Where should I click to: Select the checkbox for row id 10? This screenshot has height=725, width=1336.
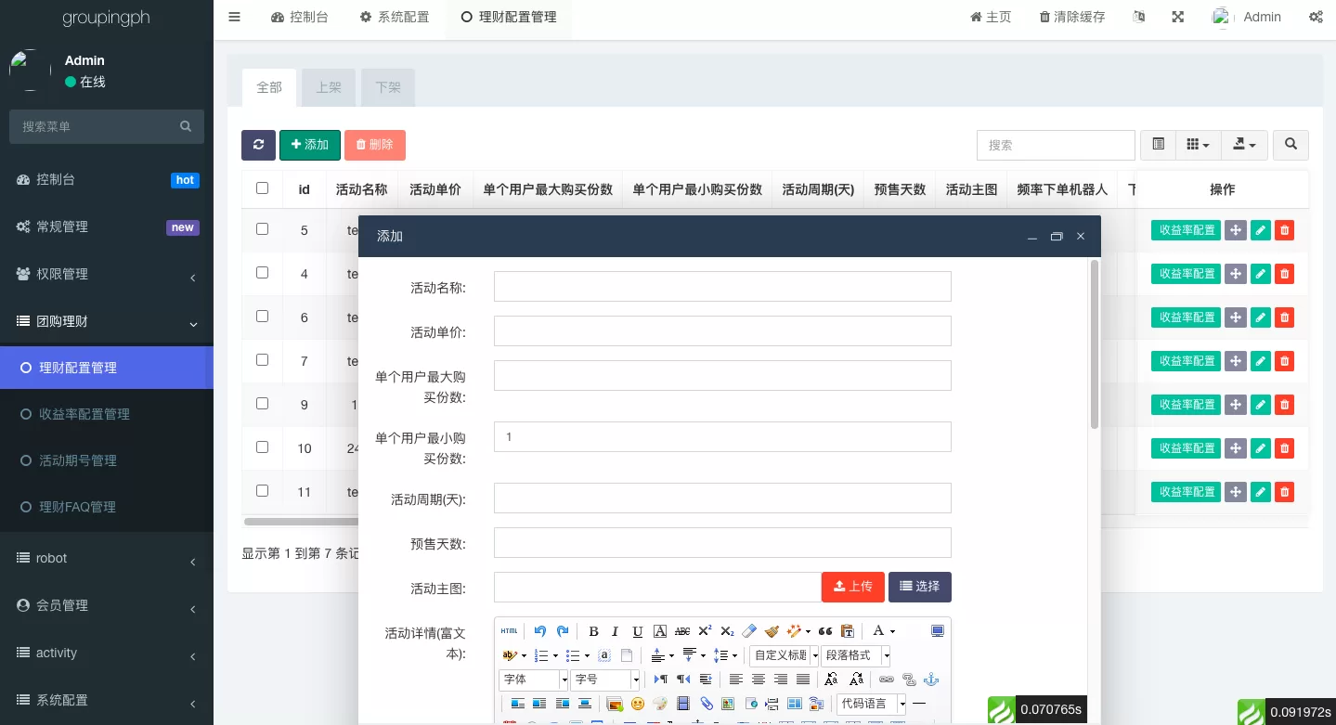click(262, 447)
